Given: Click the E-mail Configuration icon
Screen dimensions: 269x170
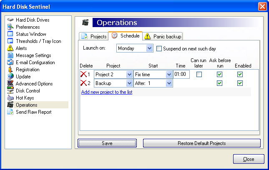Looking at the screenshot, I should 10,62.
